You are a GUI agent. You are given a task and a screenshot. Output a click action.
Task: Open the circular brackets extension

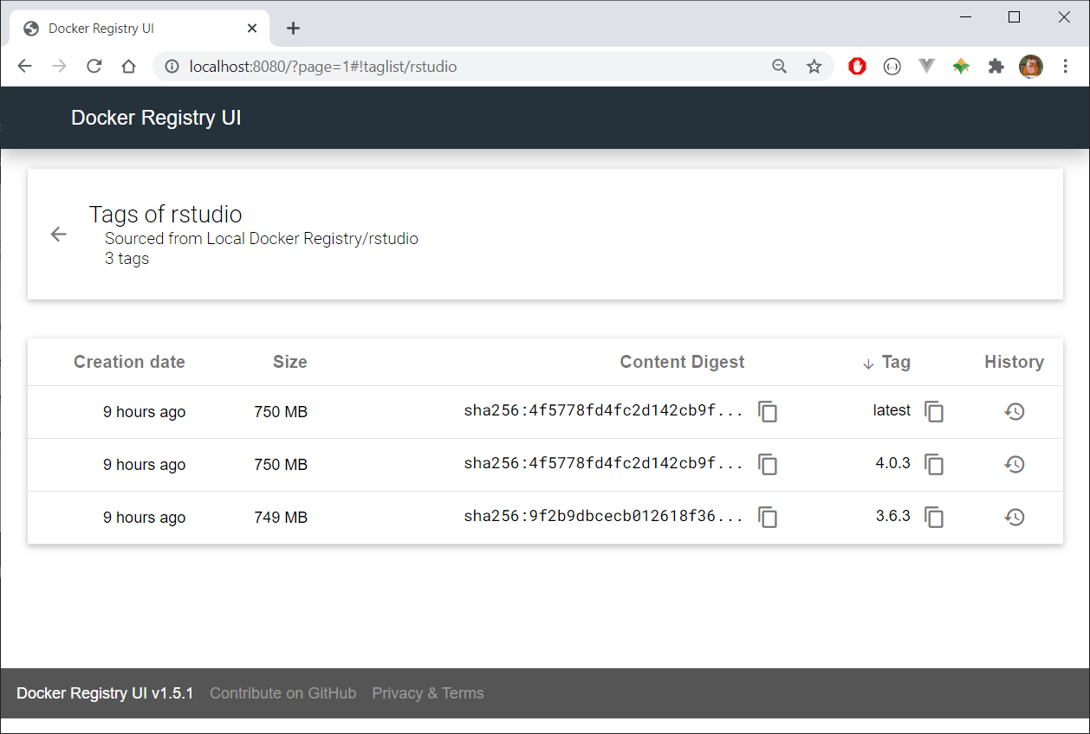click(892, 67)
